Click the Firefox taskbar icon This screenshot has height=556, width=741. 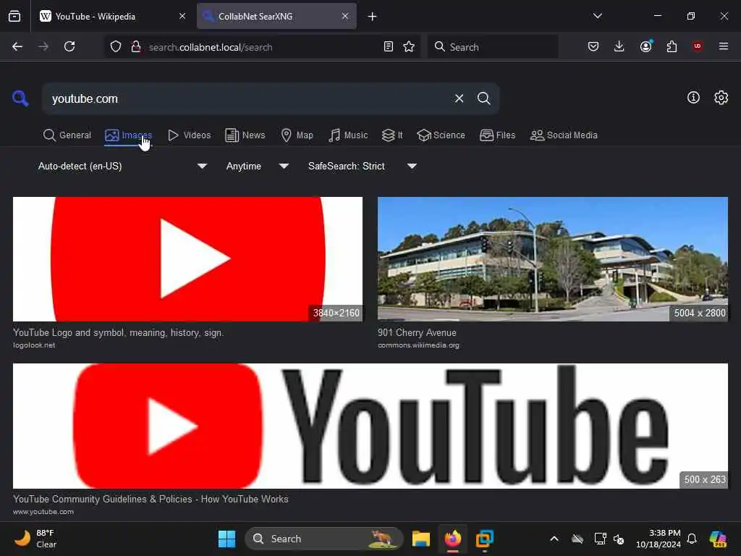(453, 539)
